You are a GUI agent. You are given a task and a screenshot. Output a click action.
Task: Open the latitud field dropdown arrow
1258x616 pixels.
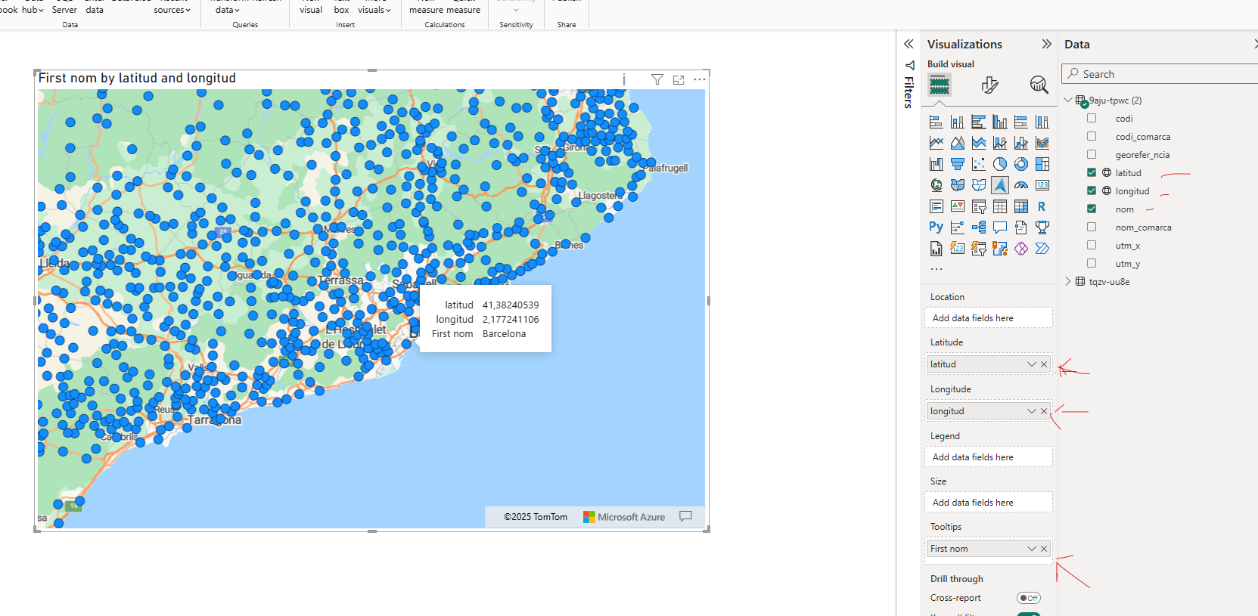1032,364
